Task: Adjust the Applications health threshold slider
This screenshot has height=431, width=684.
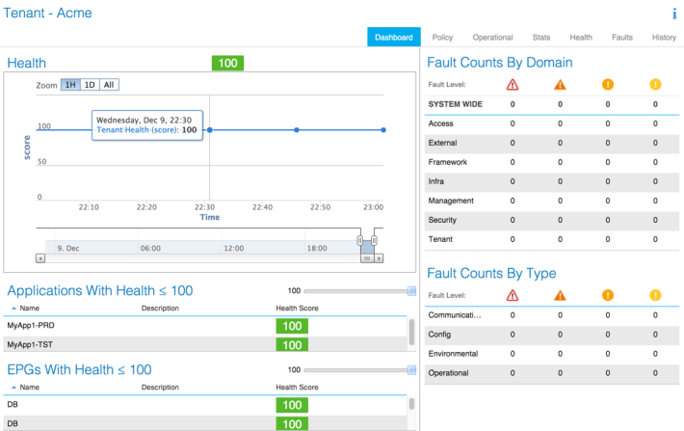Action: coord(410,290)
